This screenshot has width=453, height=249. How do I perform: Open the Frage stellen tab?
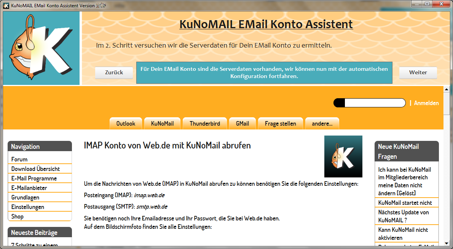[281, 124]
